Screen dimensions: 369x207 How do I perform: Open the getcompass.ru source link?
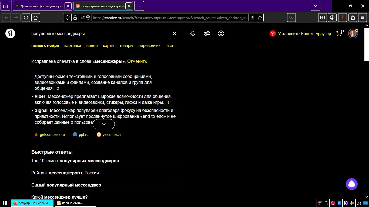[x=50, y=134]
